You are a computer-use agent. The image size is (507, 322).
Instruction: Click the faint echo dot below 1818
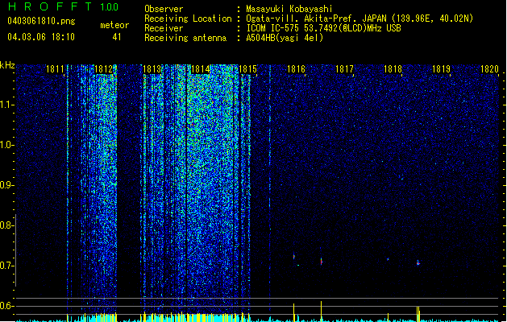point(388,259)
